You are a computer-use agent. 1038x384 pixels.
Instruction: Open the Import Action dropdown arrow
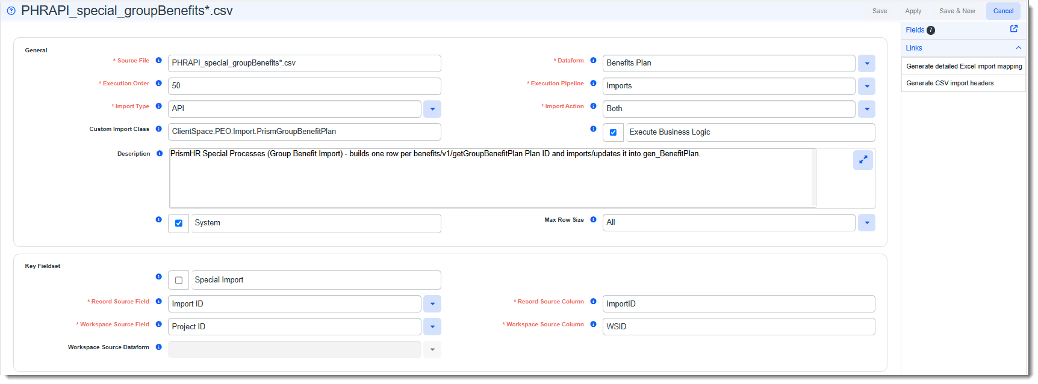(x=867, y=109)
